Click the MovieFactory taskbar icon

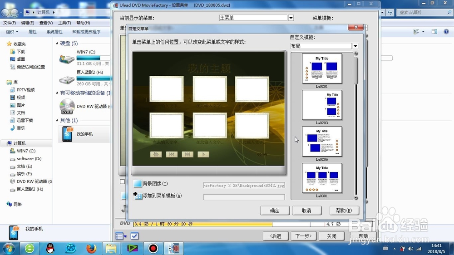(174, 248)
